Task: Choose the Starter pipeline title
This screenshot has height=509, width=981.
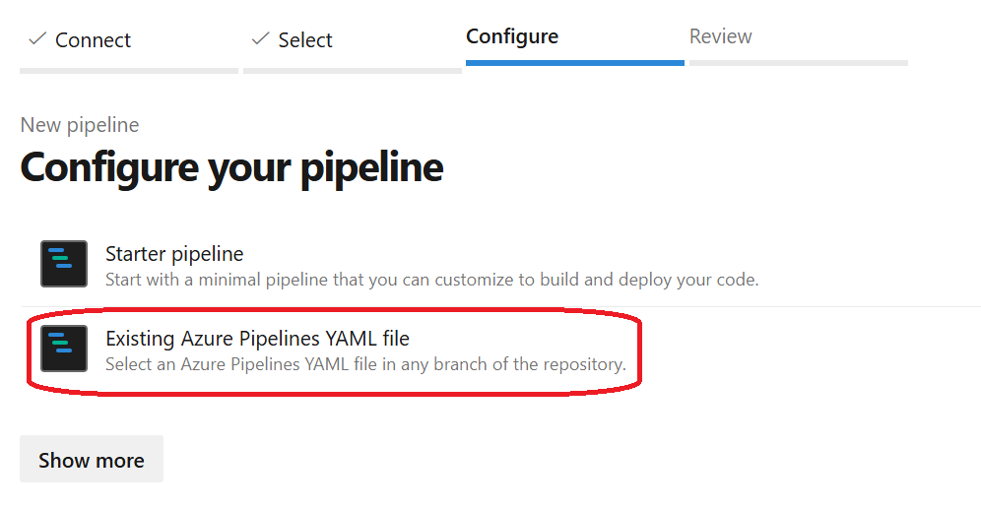Action: [x=174, y=254]
